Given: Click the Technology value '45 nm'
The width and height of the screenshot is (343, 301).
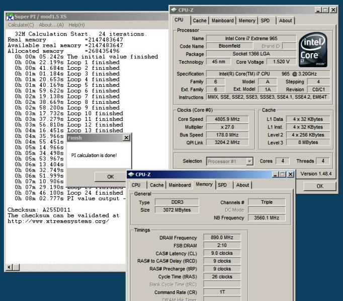Looking at the screenshot, I should 219,62.
